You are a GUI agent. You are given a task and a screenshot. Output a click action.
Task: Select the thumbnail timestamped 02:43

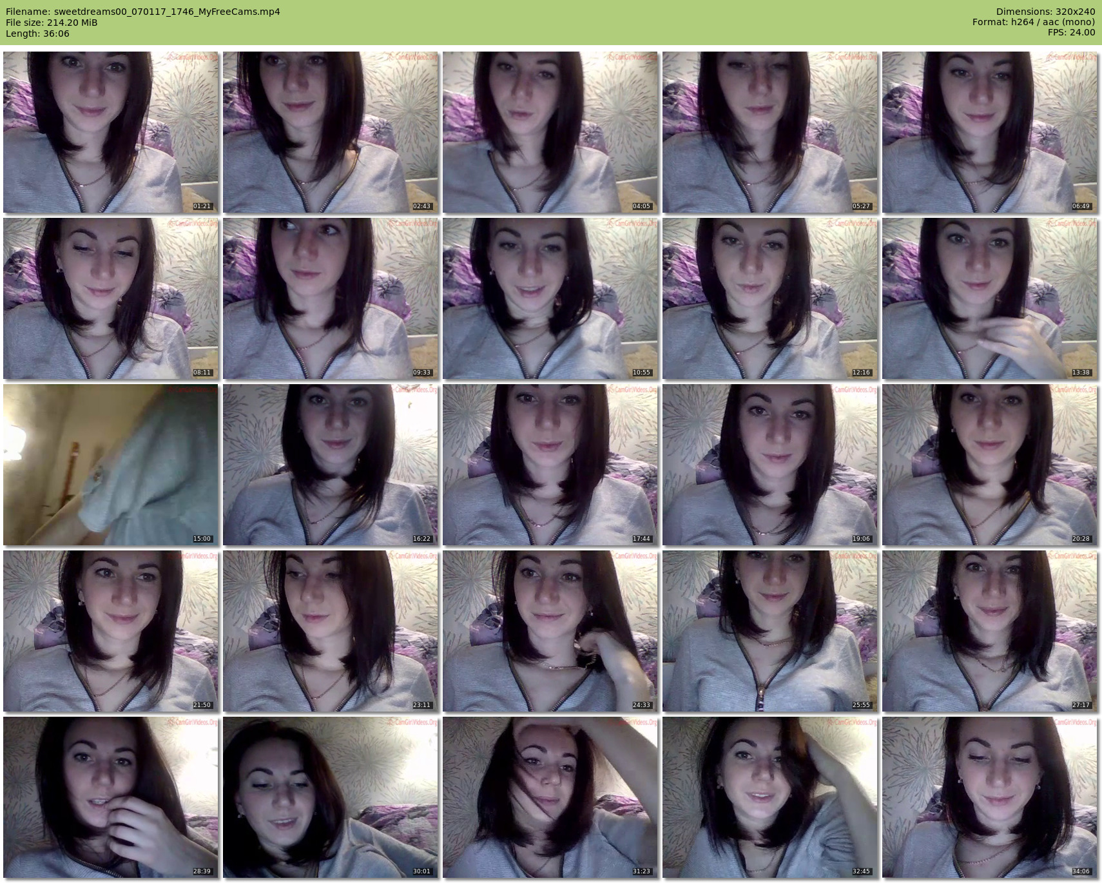(330, 132)
